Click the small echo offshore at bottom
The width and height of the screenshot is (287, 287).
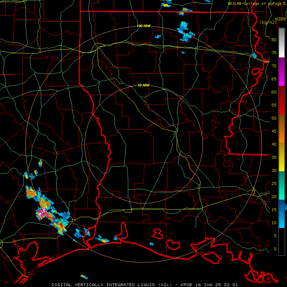(x=84, y=277)
